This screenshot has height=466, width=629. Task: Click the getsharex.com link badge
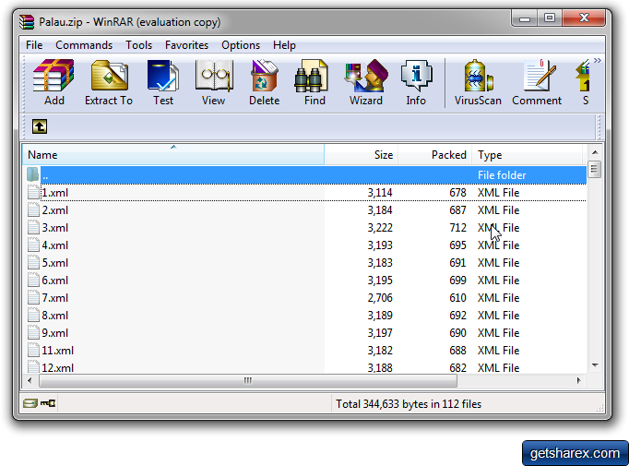[x=575, y=453]
